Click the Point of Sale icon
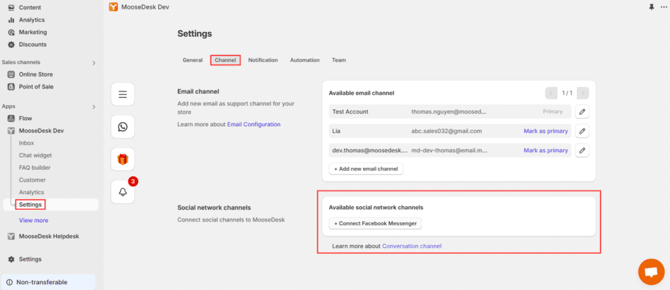The height and width of the screenshot is (290, 670). (x=12, y=87)
